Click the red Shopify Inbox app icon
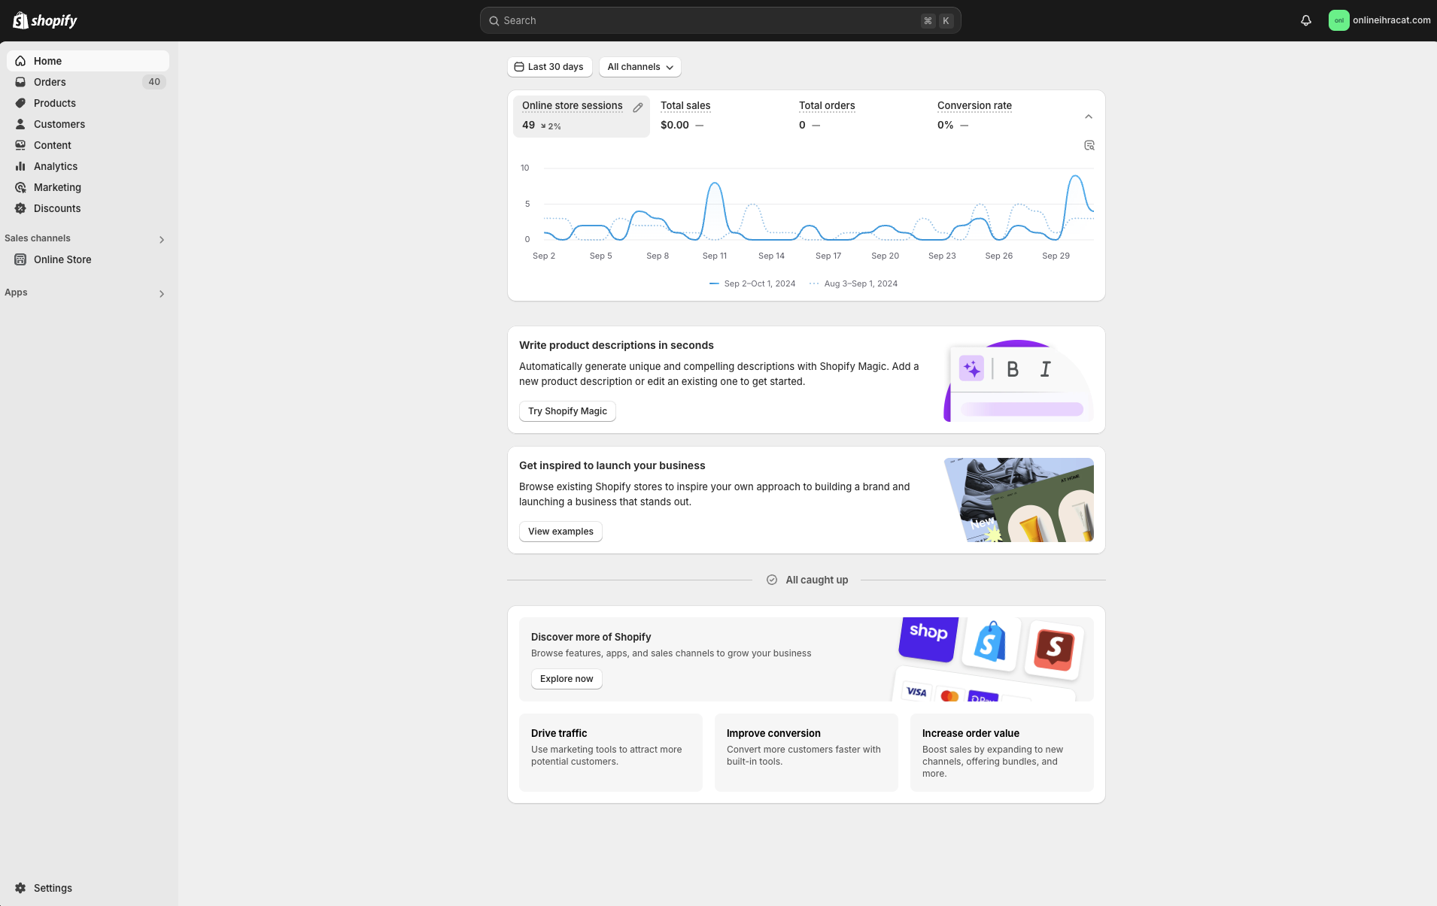 (1054, 650)
